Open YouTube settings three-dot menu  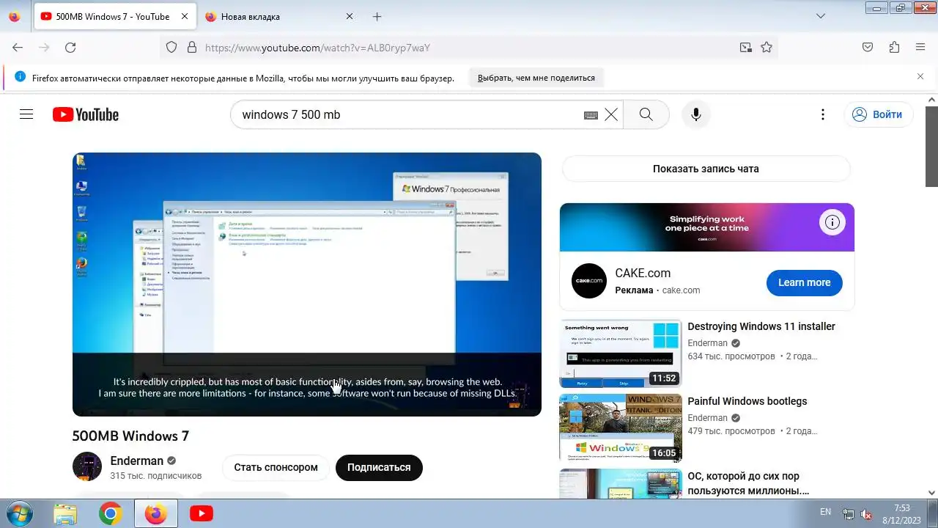[823, 114]
